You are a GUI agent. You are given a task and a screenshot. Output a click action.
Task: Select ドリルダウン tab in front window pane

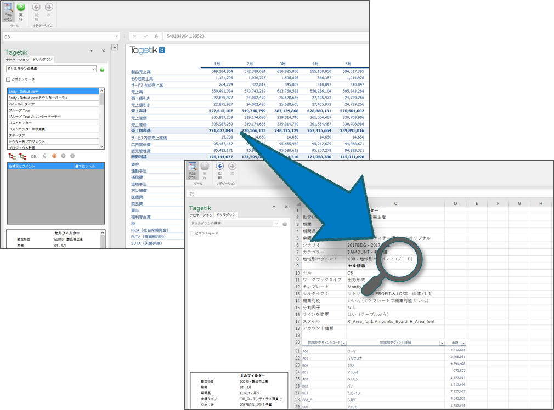(226, 214)
